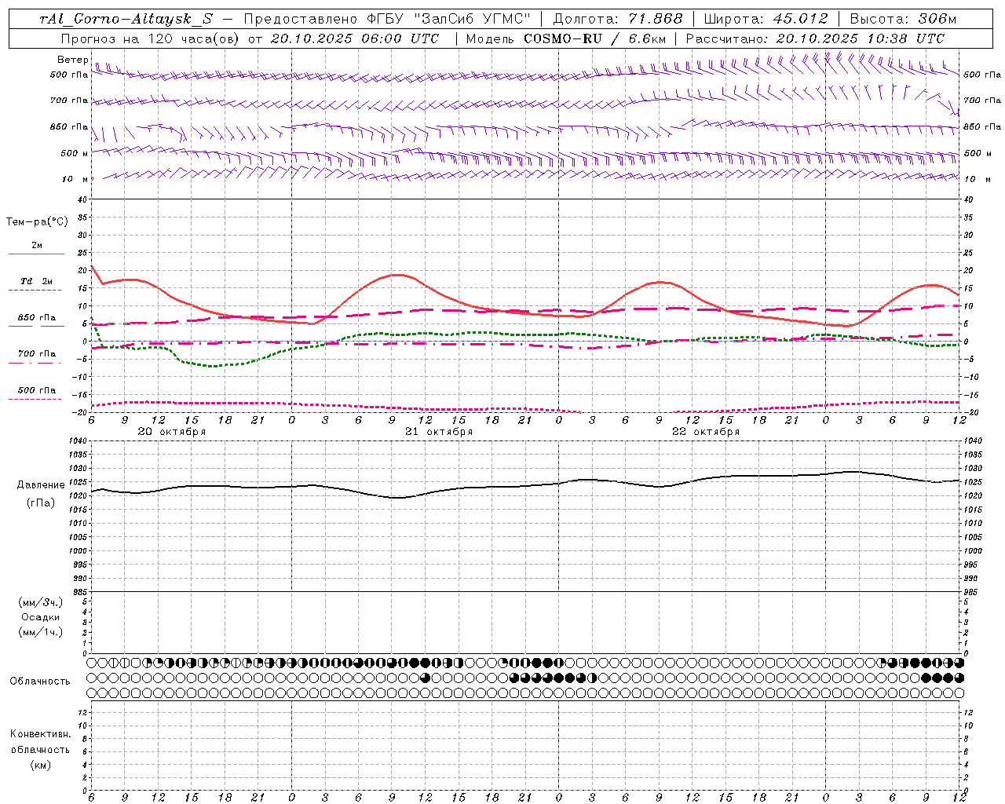Click the Осадки precipitation label

pos(41,617)
